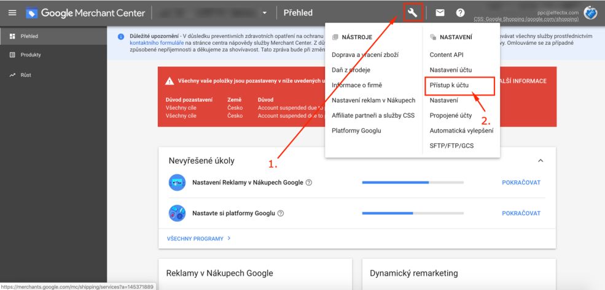Click help icon beside Nastavte si platformy Googlu

281,213
